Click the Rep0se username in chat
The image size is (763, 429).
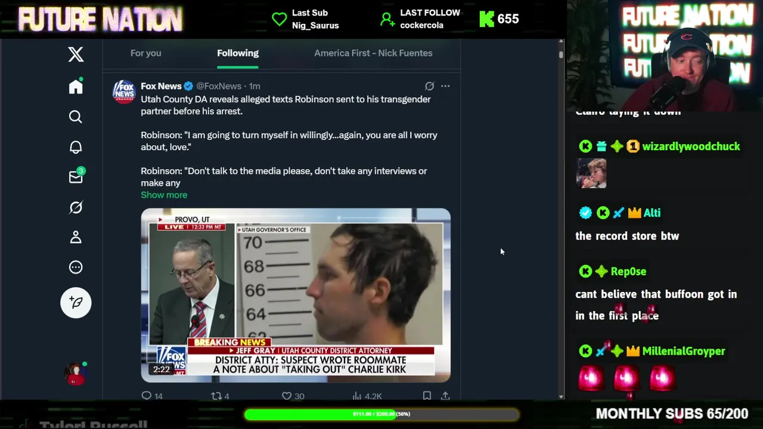pyautogui.click(x=628, y=272)
